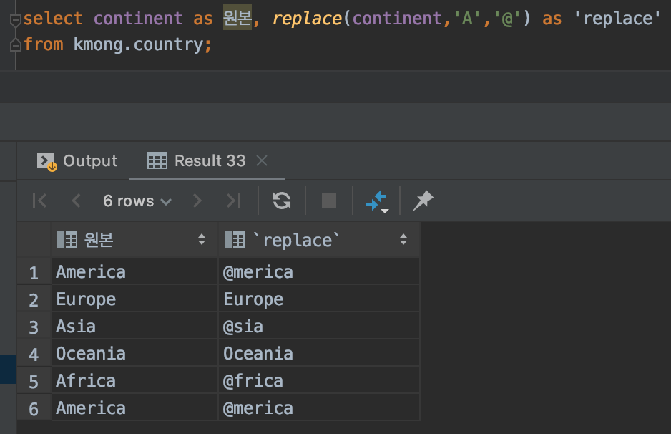This screenshot has height=434, width=671.
Task: Click the Europe cell in the 원본 column
Action: (86, 299)
